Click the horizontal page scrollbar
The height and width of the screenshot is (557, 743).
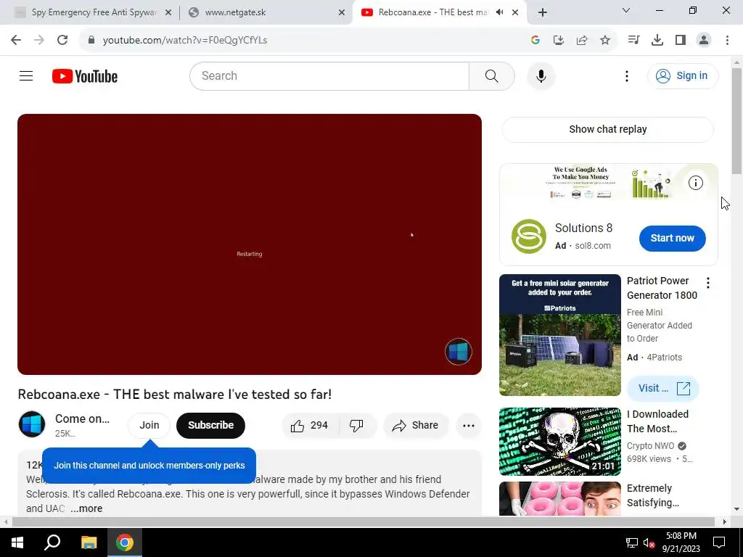coord(364,521)
